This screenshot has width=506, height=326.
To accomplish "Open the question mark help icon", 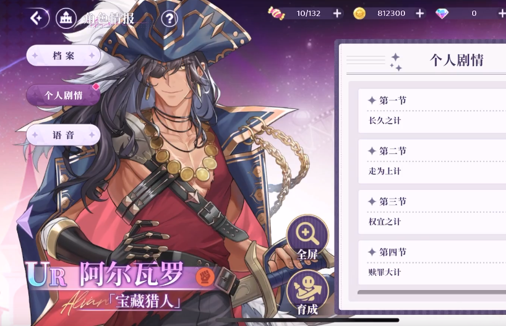I will 169,19.
